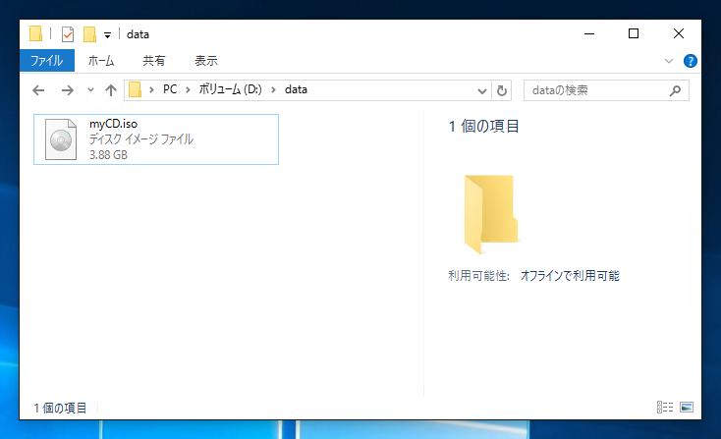This screenshot has height=439, width=721.
Task: Open Help with the blue question icon
Action: [690, 61]
